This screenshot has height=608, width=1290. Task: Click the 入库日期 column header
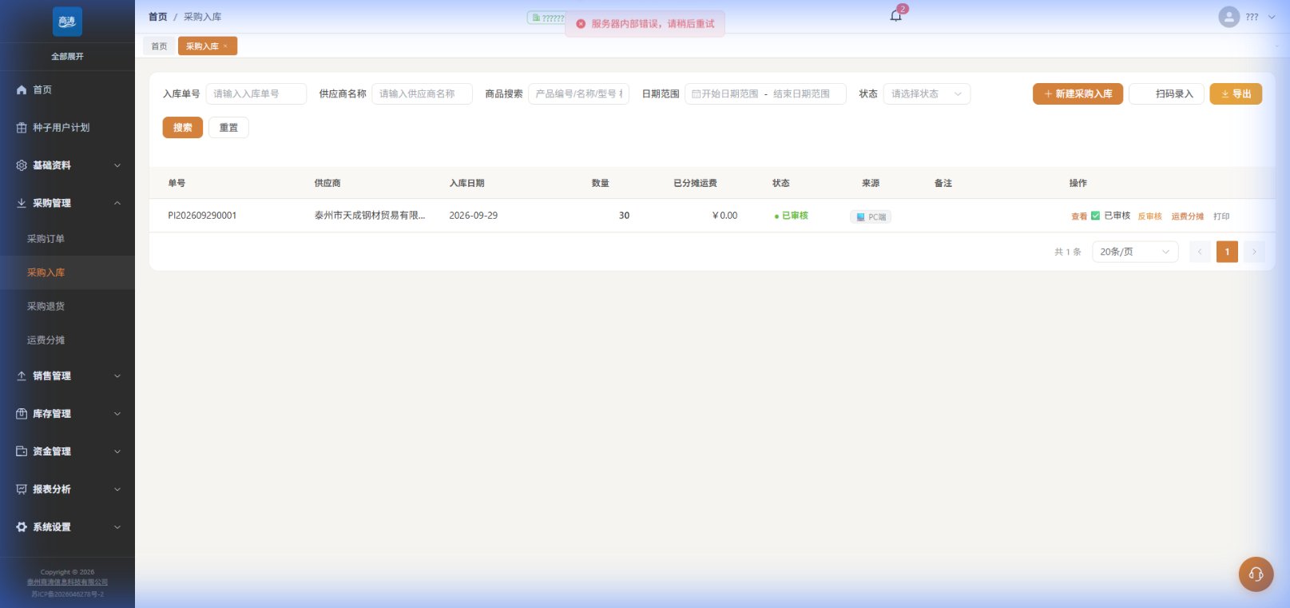click(x=466, y=183)
